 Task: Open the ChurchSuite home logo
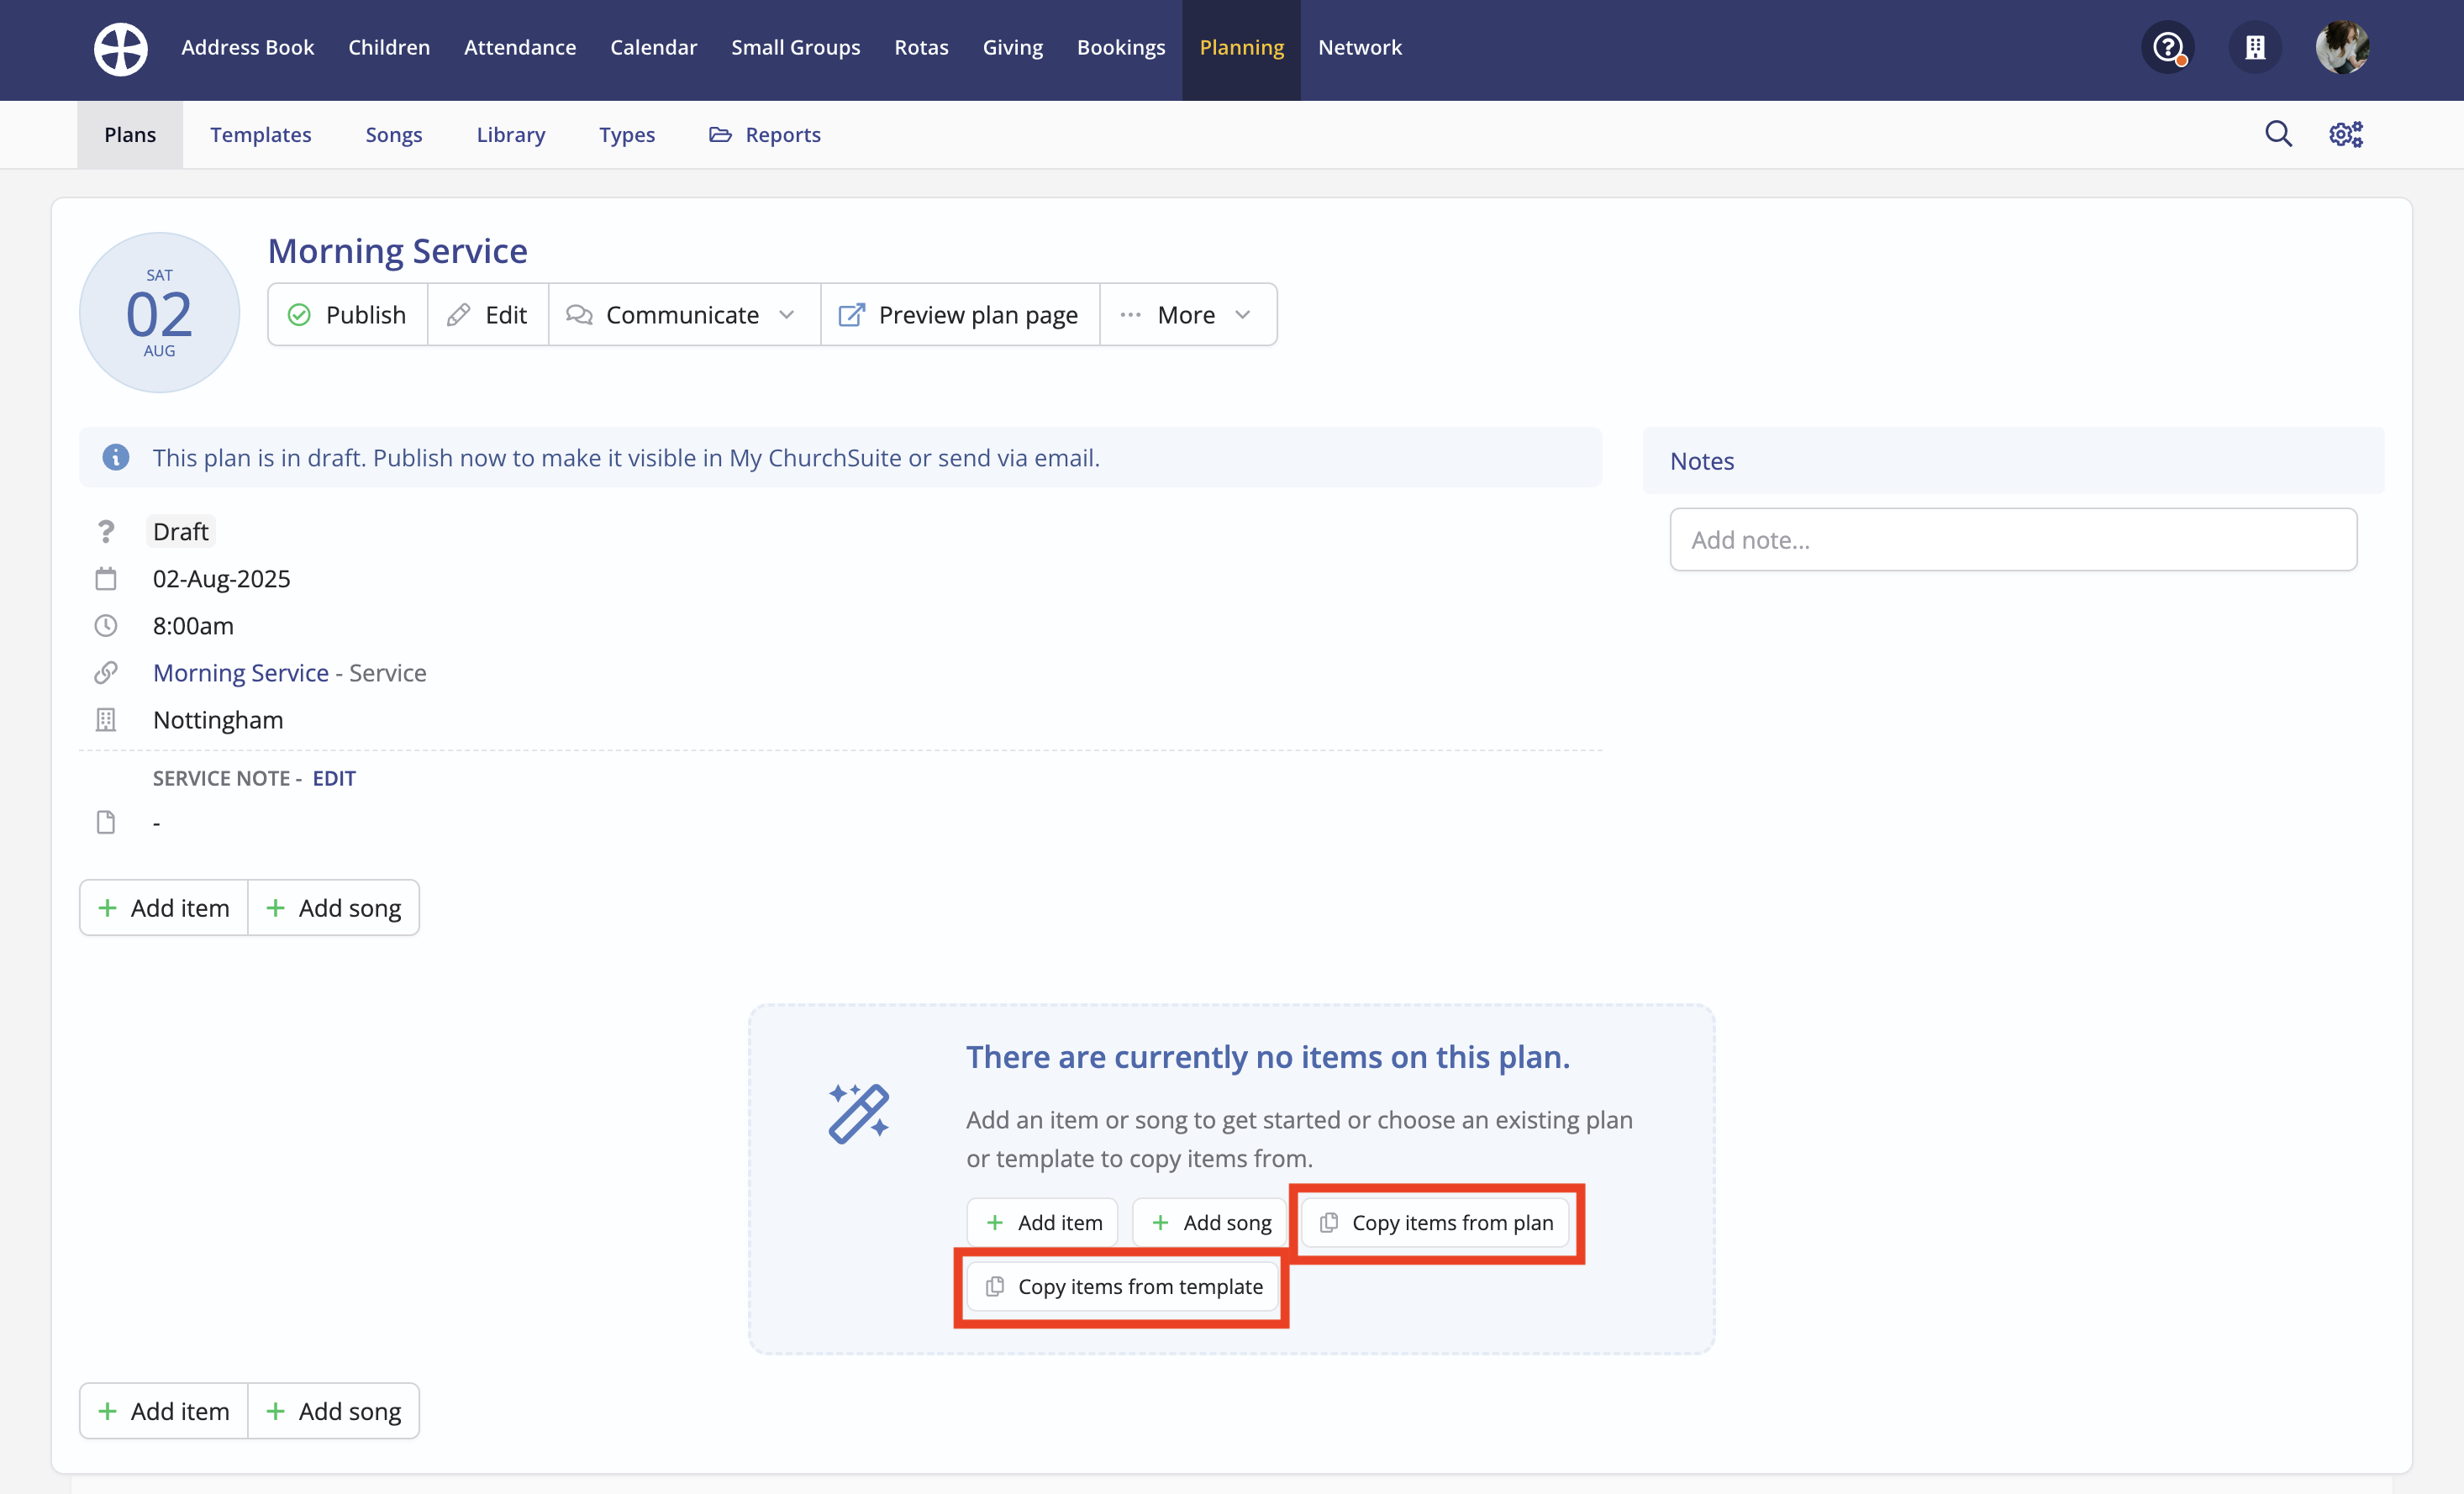click(x=120, y=48)
